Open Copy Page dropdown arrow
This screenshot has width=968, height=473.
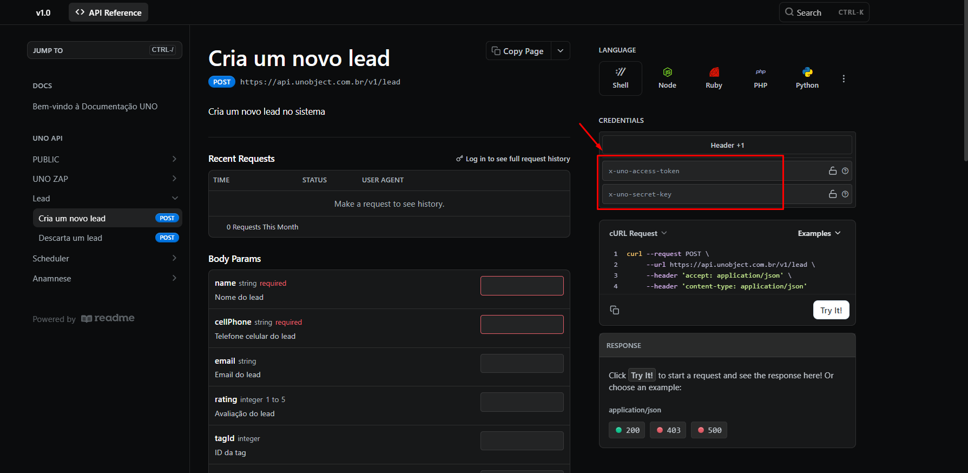[561, 51]
